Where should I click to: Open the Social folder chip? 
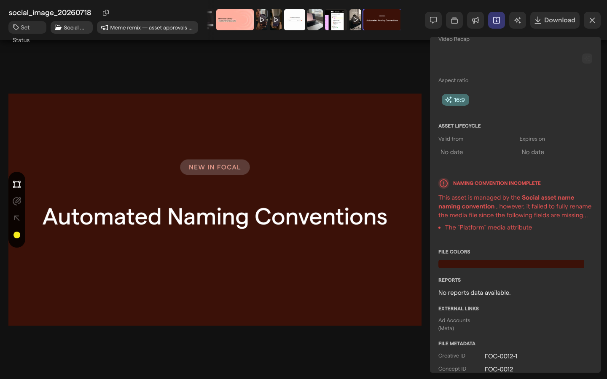72,27
